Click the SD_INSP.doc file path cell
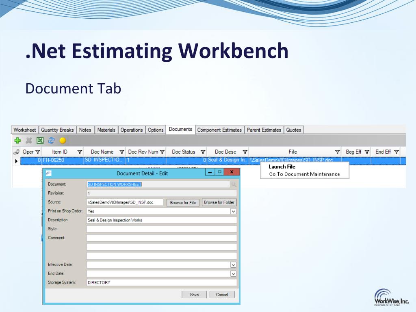The height and width of the screenshot is (312, 416). 295,160
